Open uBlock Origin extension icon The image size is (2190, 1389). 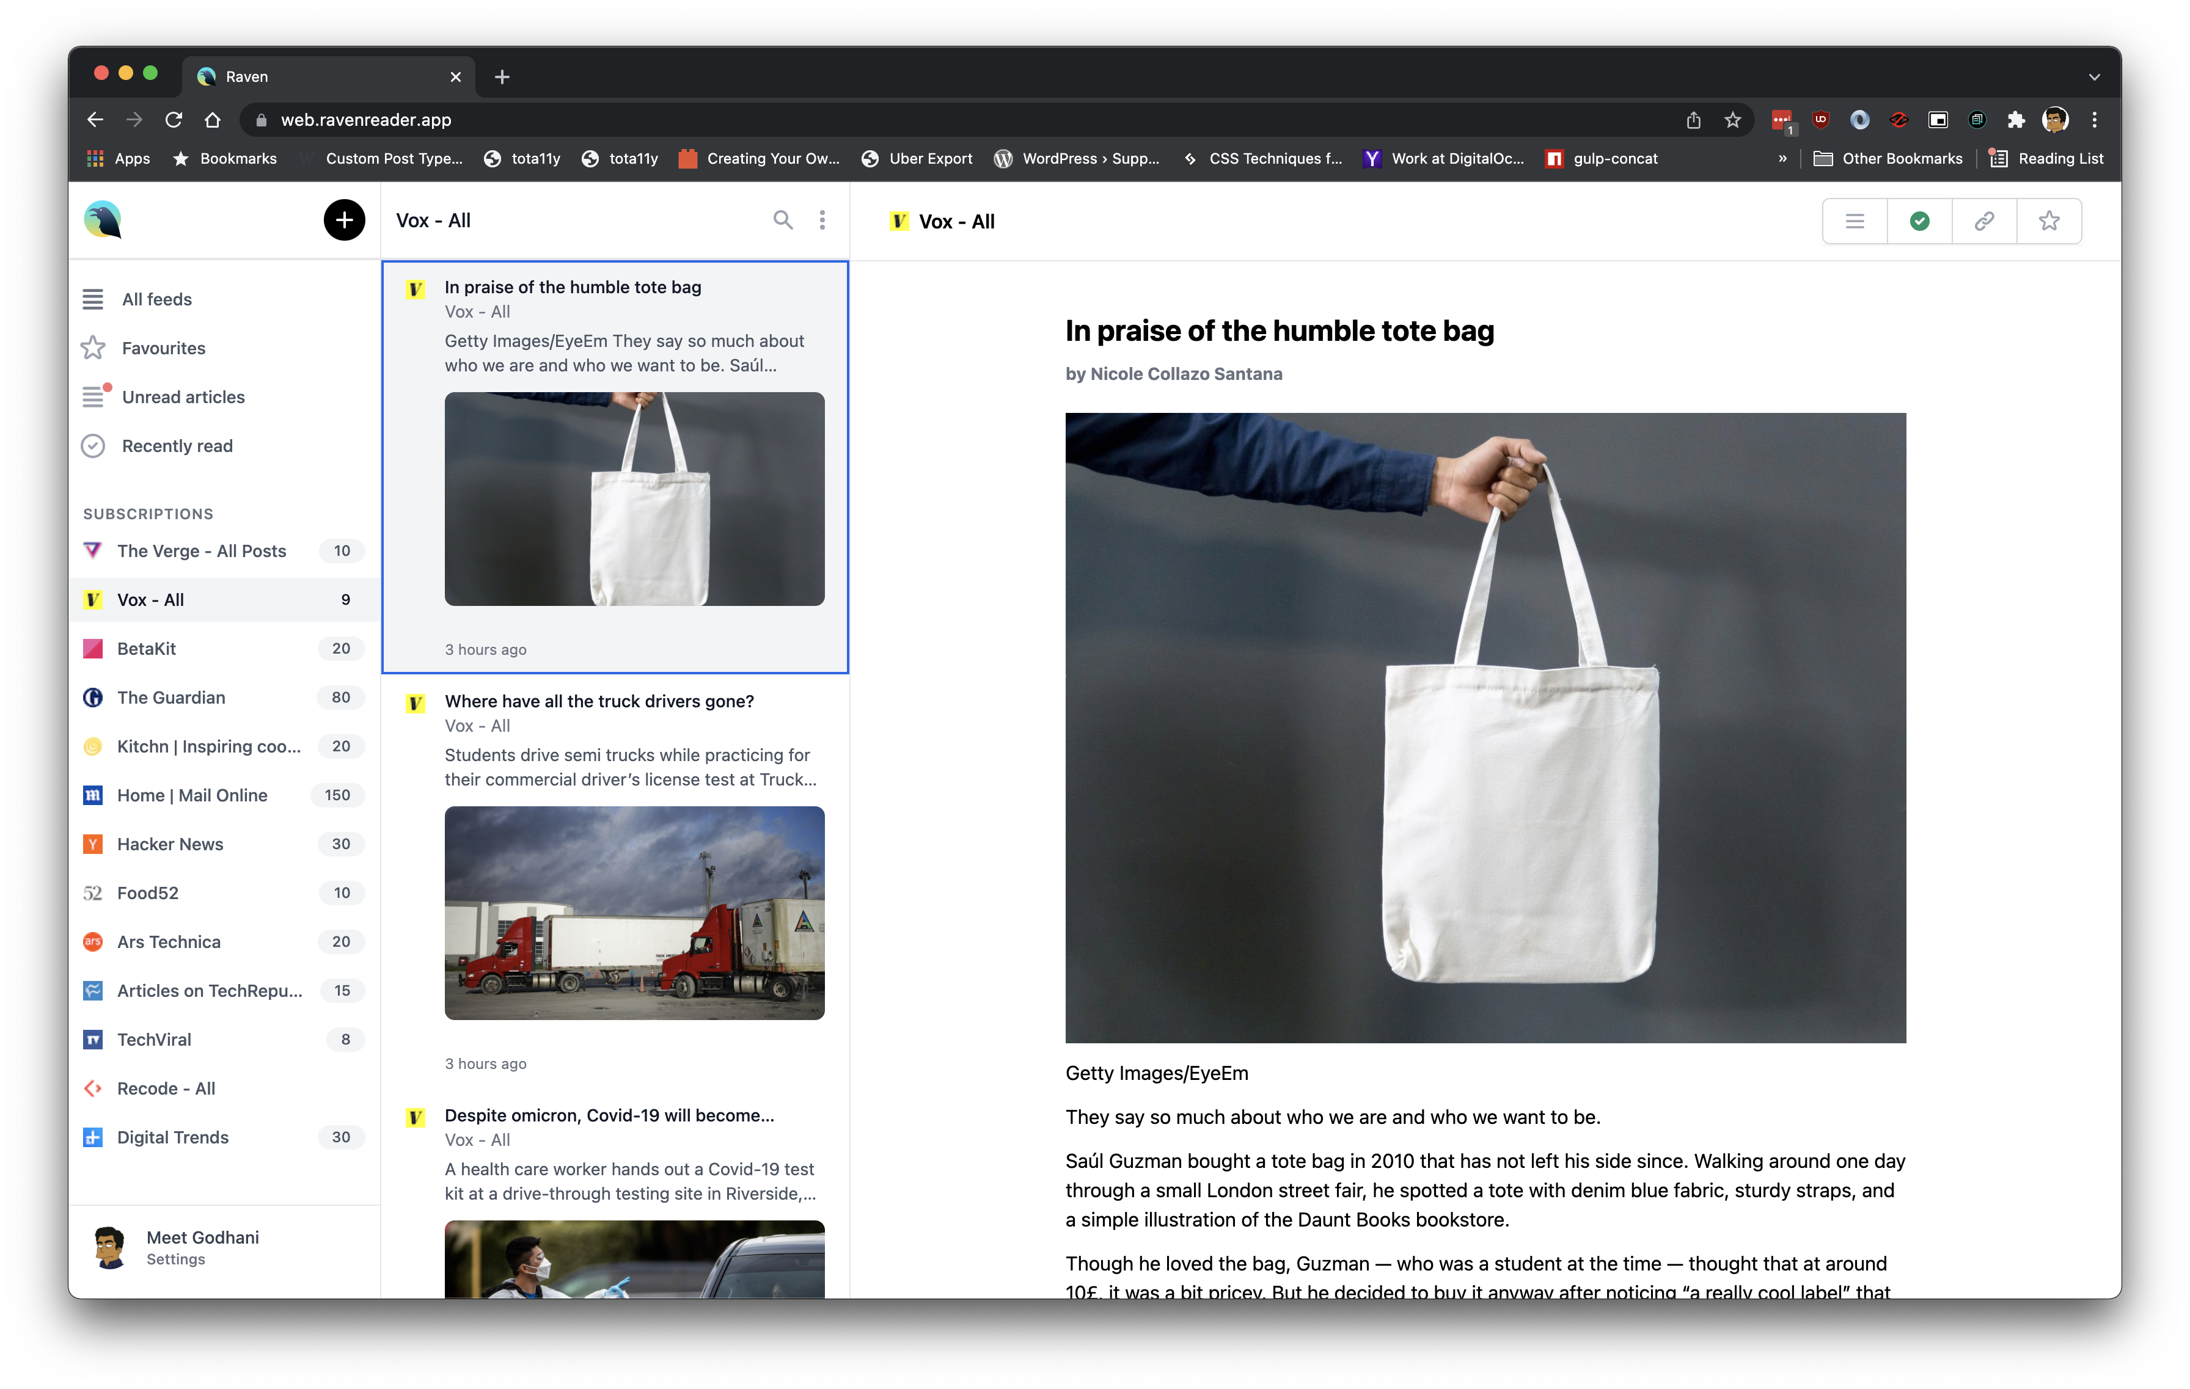click(1820, 120)
